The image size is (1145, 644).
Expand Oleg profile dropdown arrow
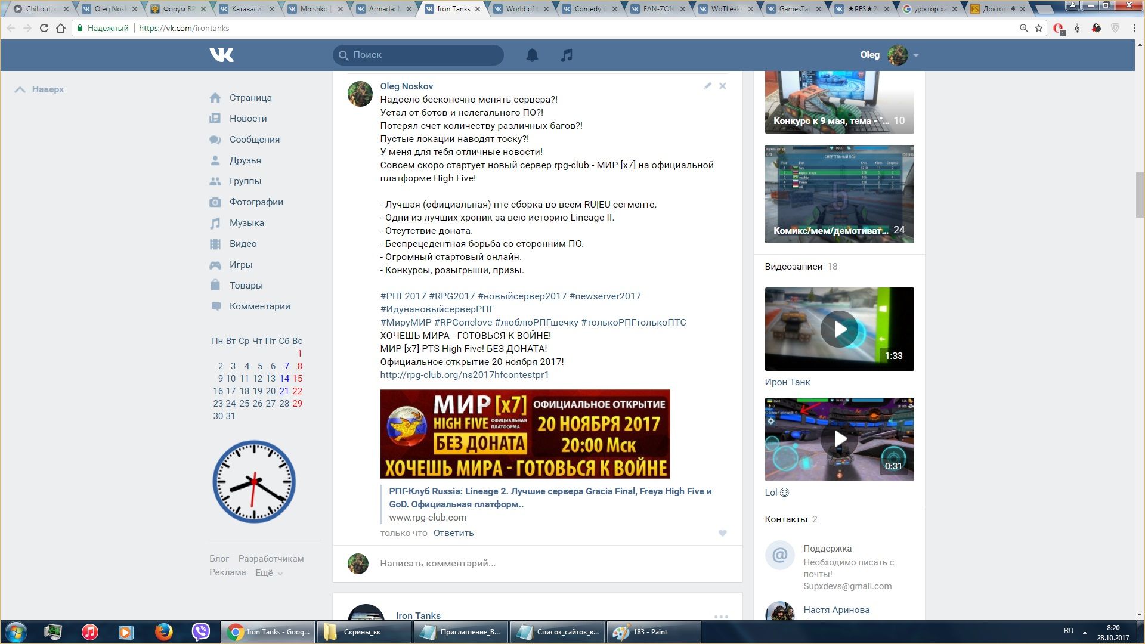(x=916, y=55)
